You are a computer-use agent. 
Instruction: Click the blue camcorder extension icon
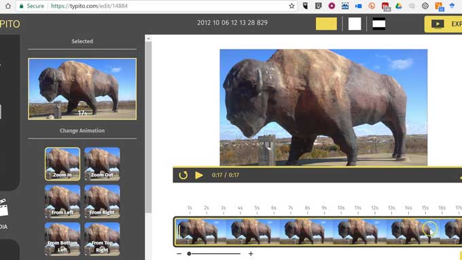(358, 6)
